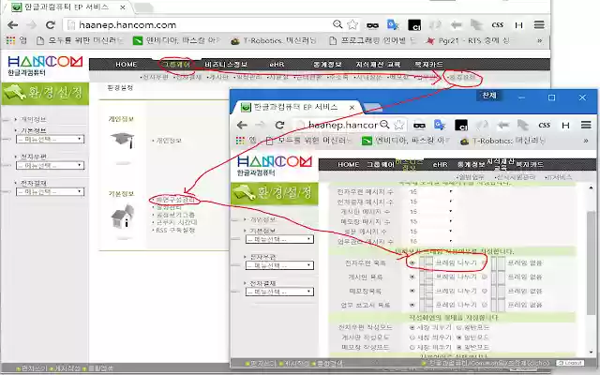The width and height of the screenshot is (600, 375).
Task: Show more bookmarks via front window's » chevron
Action: coord(586,141)
